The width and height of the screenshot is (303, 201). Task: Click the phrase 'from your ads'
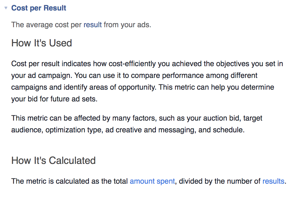127,25
